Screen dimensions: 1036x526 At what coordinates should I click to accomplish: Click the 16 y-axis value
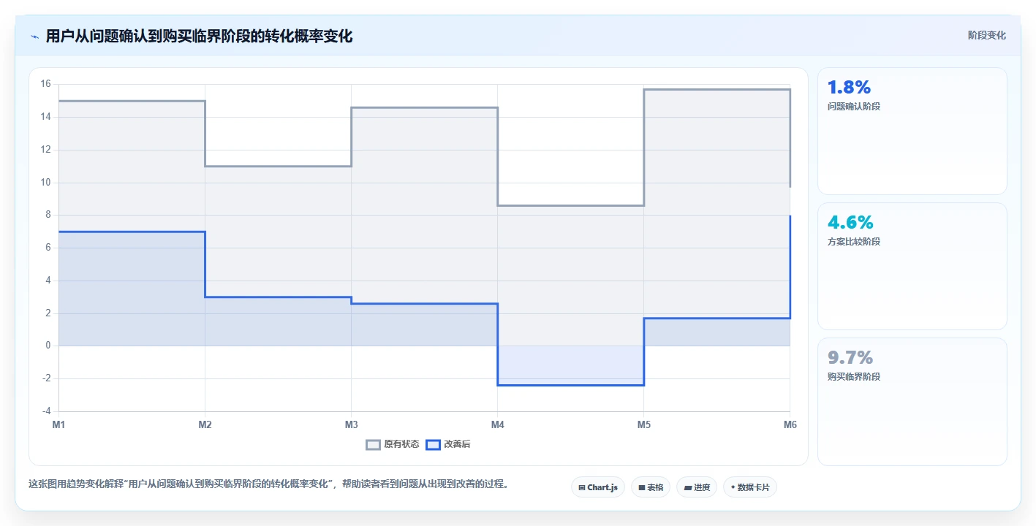click(x=45, y=84)
